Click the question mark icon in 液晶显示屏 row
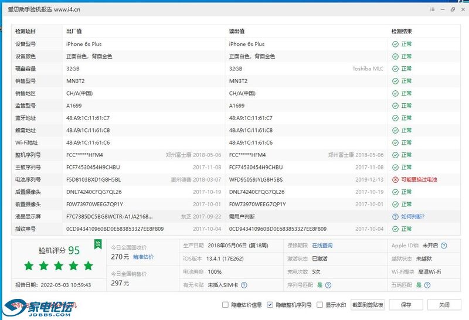 pos(395,216)
